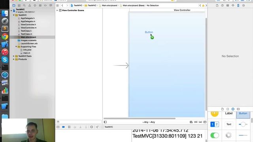The height and width of the screenshot is (142, 253).
Task: Expand Products group
Action: [x=14, y=59]
